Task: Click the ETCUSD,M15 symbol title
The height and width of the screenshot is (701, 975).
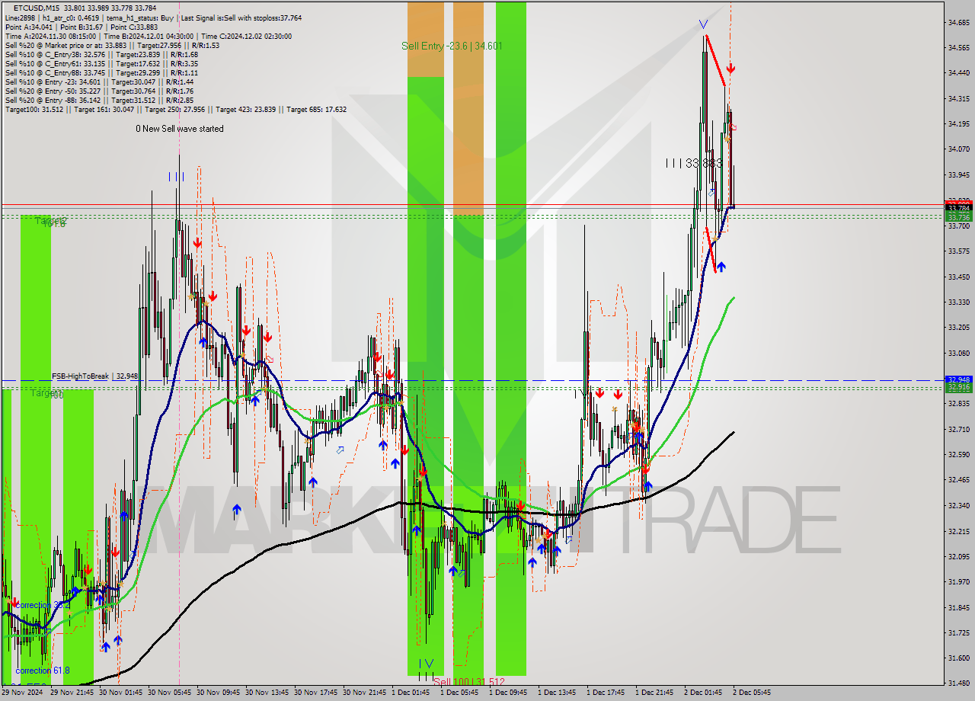Action: [x=38, y=8]
